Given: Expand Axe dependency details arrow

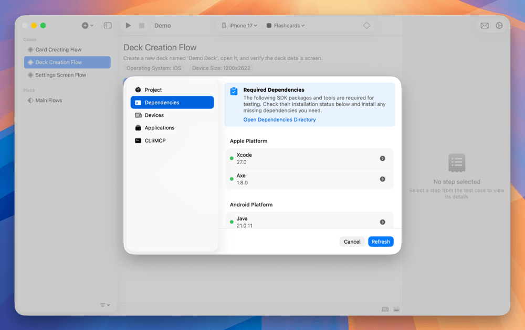Looking at the screenshot, I should (x=382, y=179).
